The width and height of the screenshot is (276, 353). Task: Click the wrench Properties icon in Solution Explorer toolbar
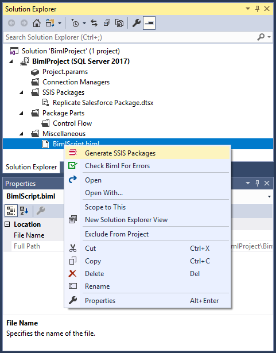tap(136, 23)
